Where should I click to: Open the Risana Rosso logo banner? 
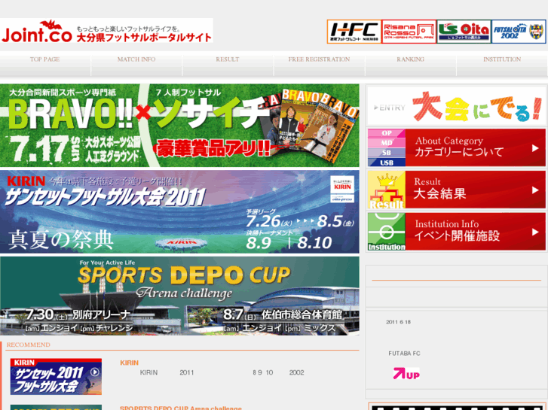(409, 32)
